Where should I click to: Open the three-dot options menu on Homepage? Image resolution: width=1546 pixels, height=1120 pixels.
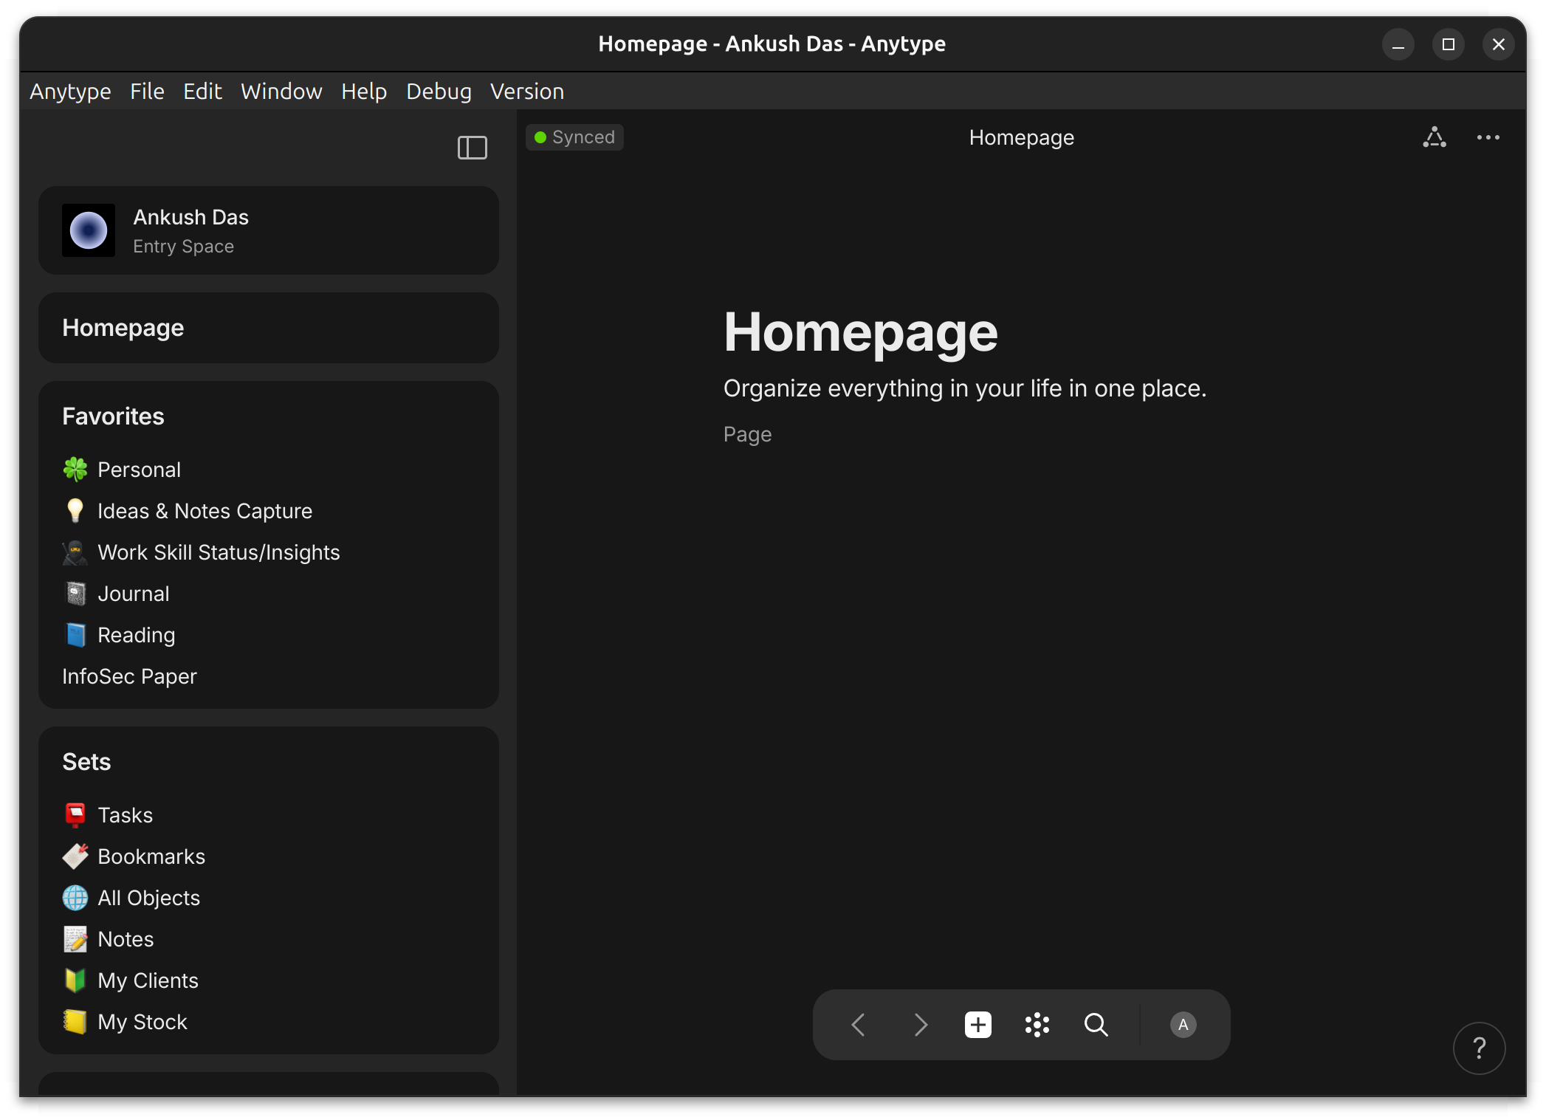[x=1488, y=137]
